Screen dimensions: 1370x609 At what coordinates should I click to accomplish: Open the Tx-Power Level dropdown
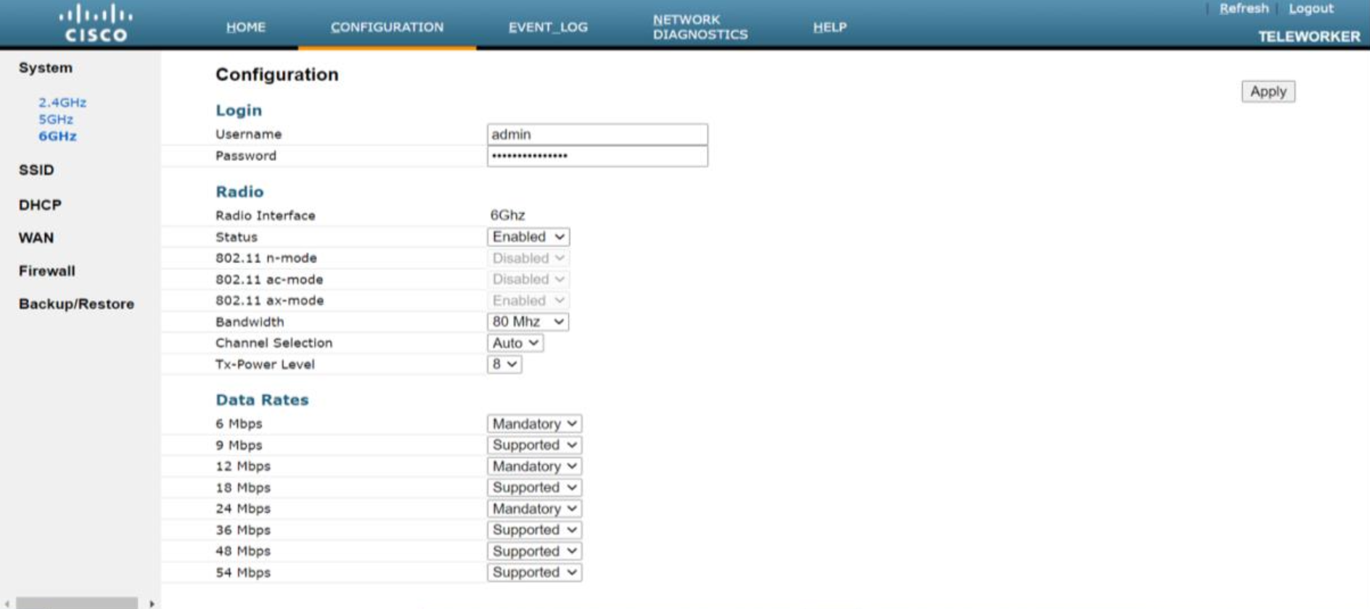504,364
